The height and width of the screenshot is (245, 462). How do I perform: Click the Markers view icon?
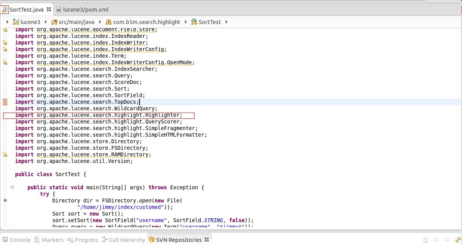click(37, 240)
